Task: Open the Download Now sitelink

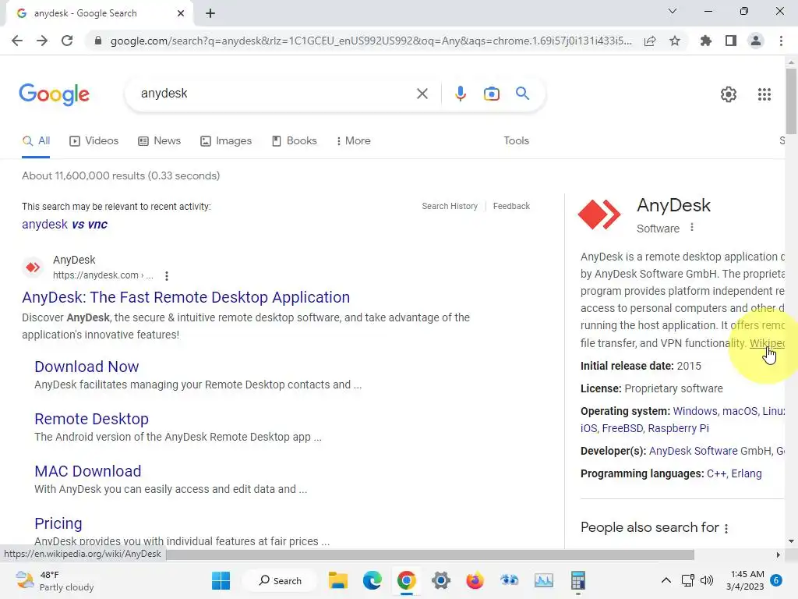Action: [87, 367]
